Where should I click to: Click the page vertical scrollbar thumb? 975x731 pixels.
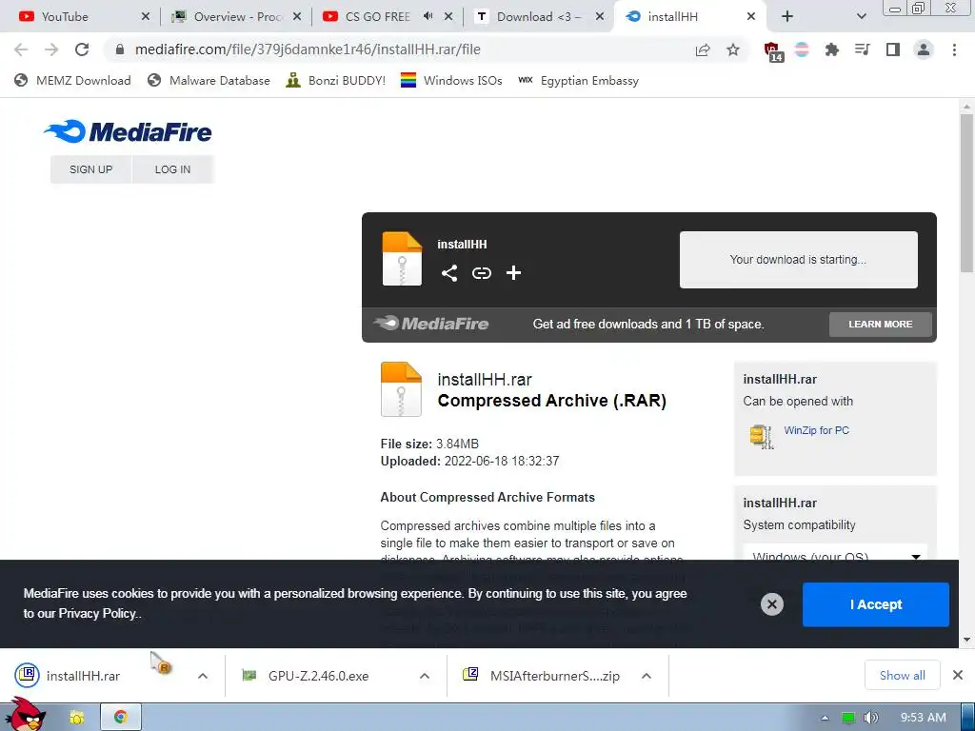point(966,192)
